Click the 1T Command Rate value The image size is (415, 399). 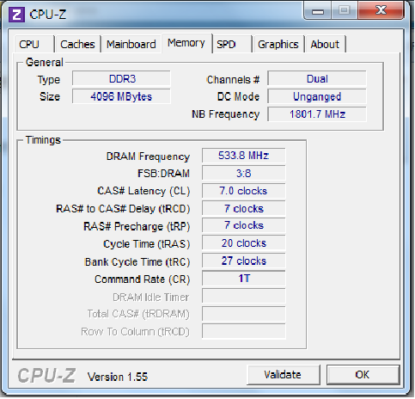pyautogui.click(x=244, y=279)
